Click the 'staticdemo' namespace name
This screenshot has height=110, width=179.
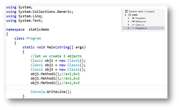[39, 29]
